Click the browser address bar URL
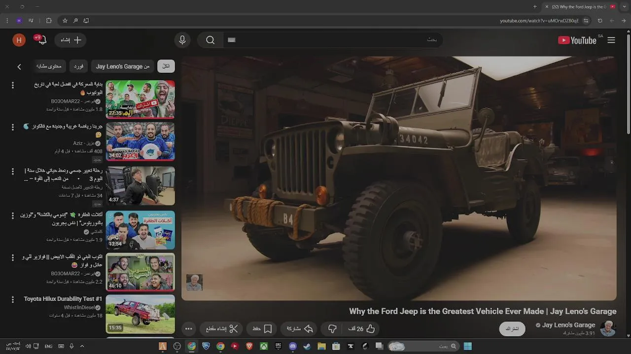 point(539,21)
